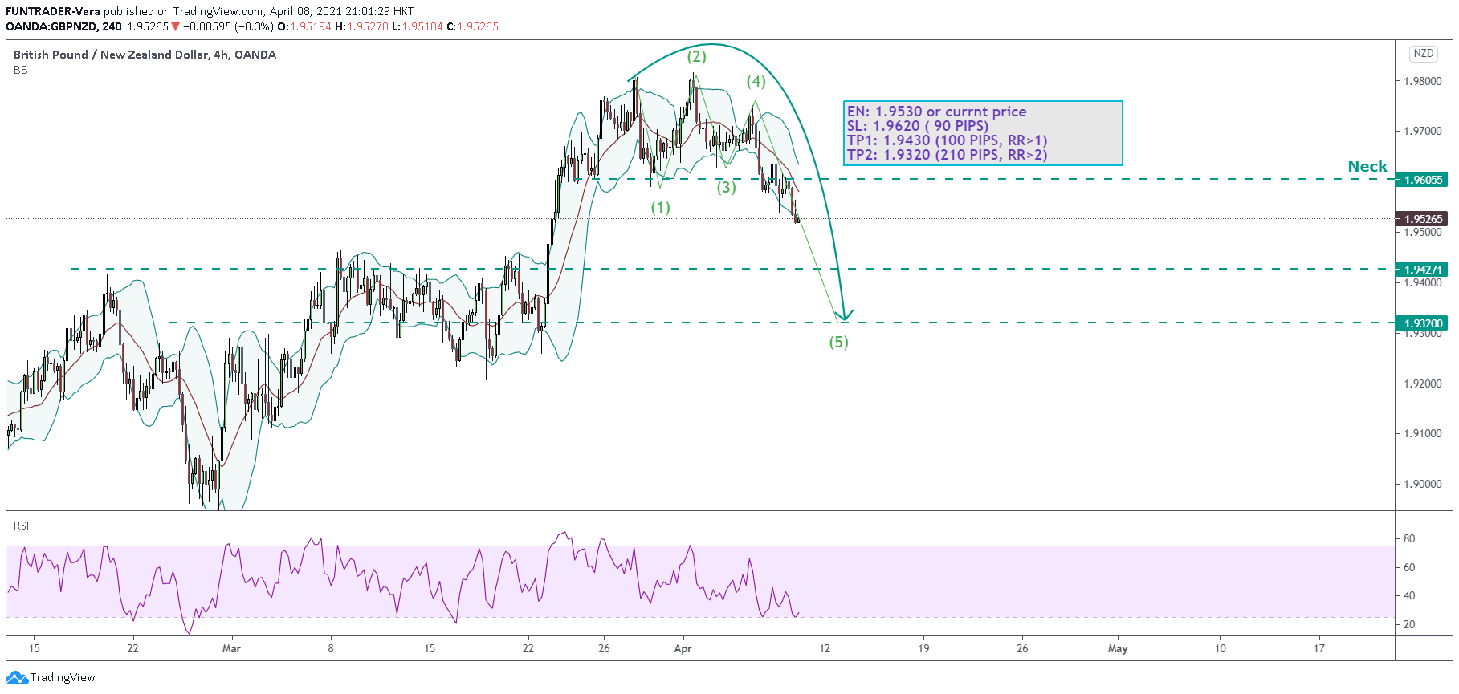Click the TradingView cloud logo icon
The width and height of the screenshot is (1459, 694).
click(x=17, y=678)
